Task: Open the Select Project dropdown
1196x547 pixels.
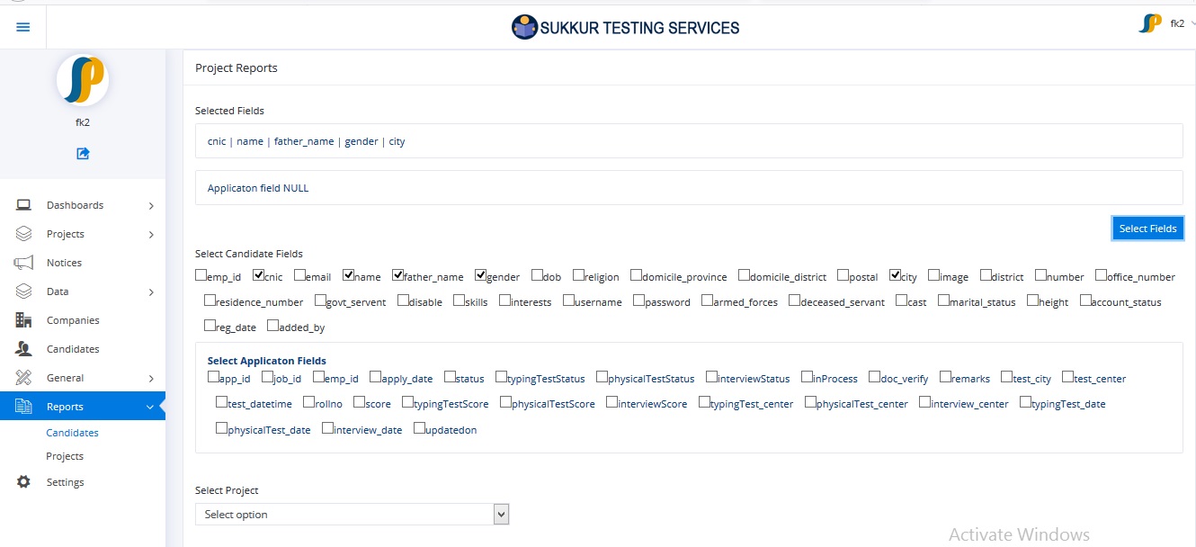Action: [x=352, y=515]
